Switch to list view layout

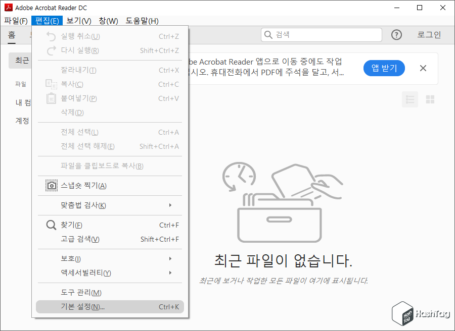(409, 99)
